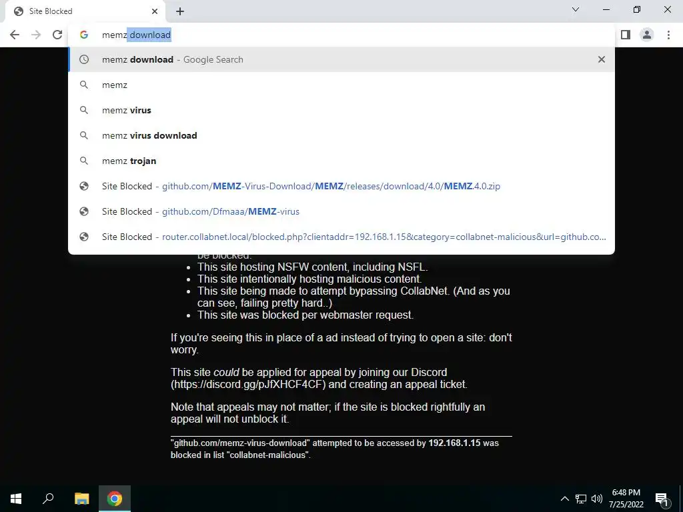683x512 pixels.
Task: Open the tab search dropdown chevron
Action: 576,9
